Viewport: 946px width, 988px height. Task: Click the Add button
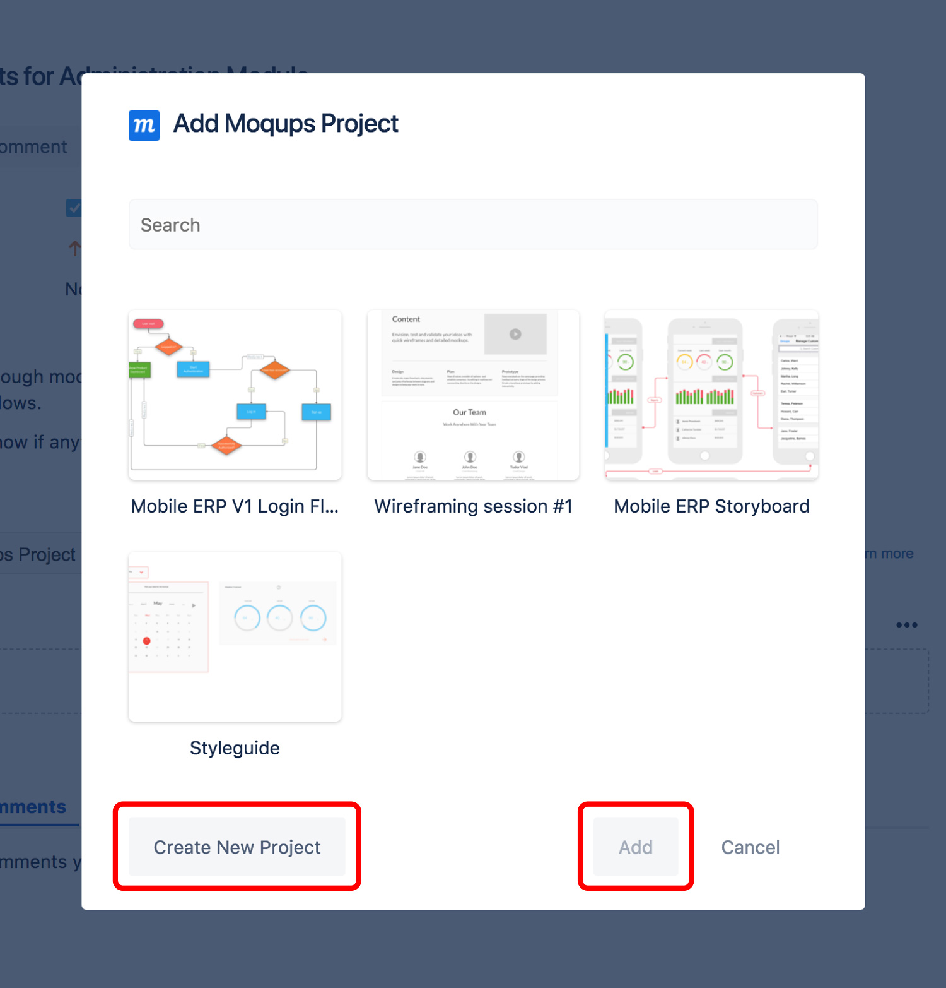[x=635, y=847]
